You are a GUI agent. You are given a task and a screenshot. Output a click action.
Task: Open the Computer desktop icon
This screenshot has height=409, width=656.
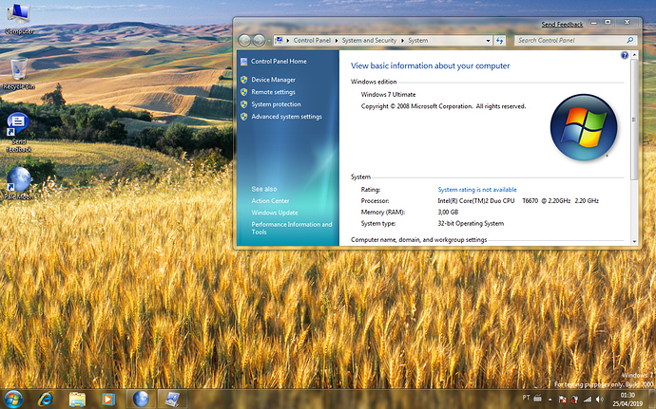coord(19,19)
